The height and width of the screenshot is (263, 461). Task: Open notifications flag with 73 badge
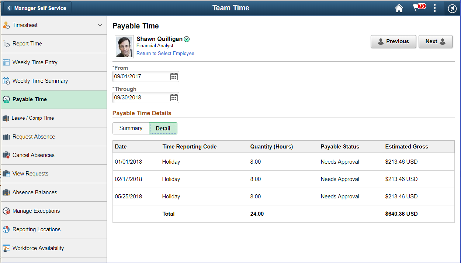pos(419,8)
